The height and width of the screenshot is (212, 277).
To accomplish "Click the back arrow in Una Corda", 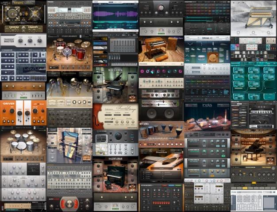I will pos(234,3).
